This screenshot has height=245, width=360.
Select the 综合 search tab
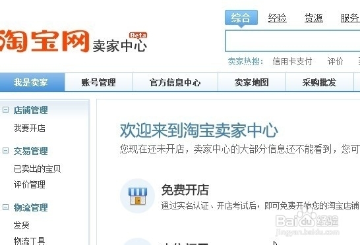(x=241, y=18)
